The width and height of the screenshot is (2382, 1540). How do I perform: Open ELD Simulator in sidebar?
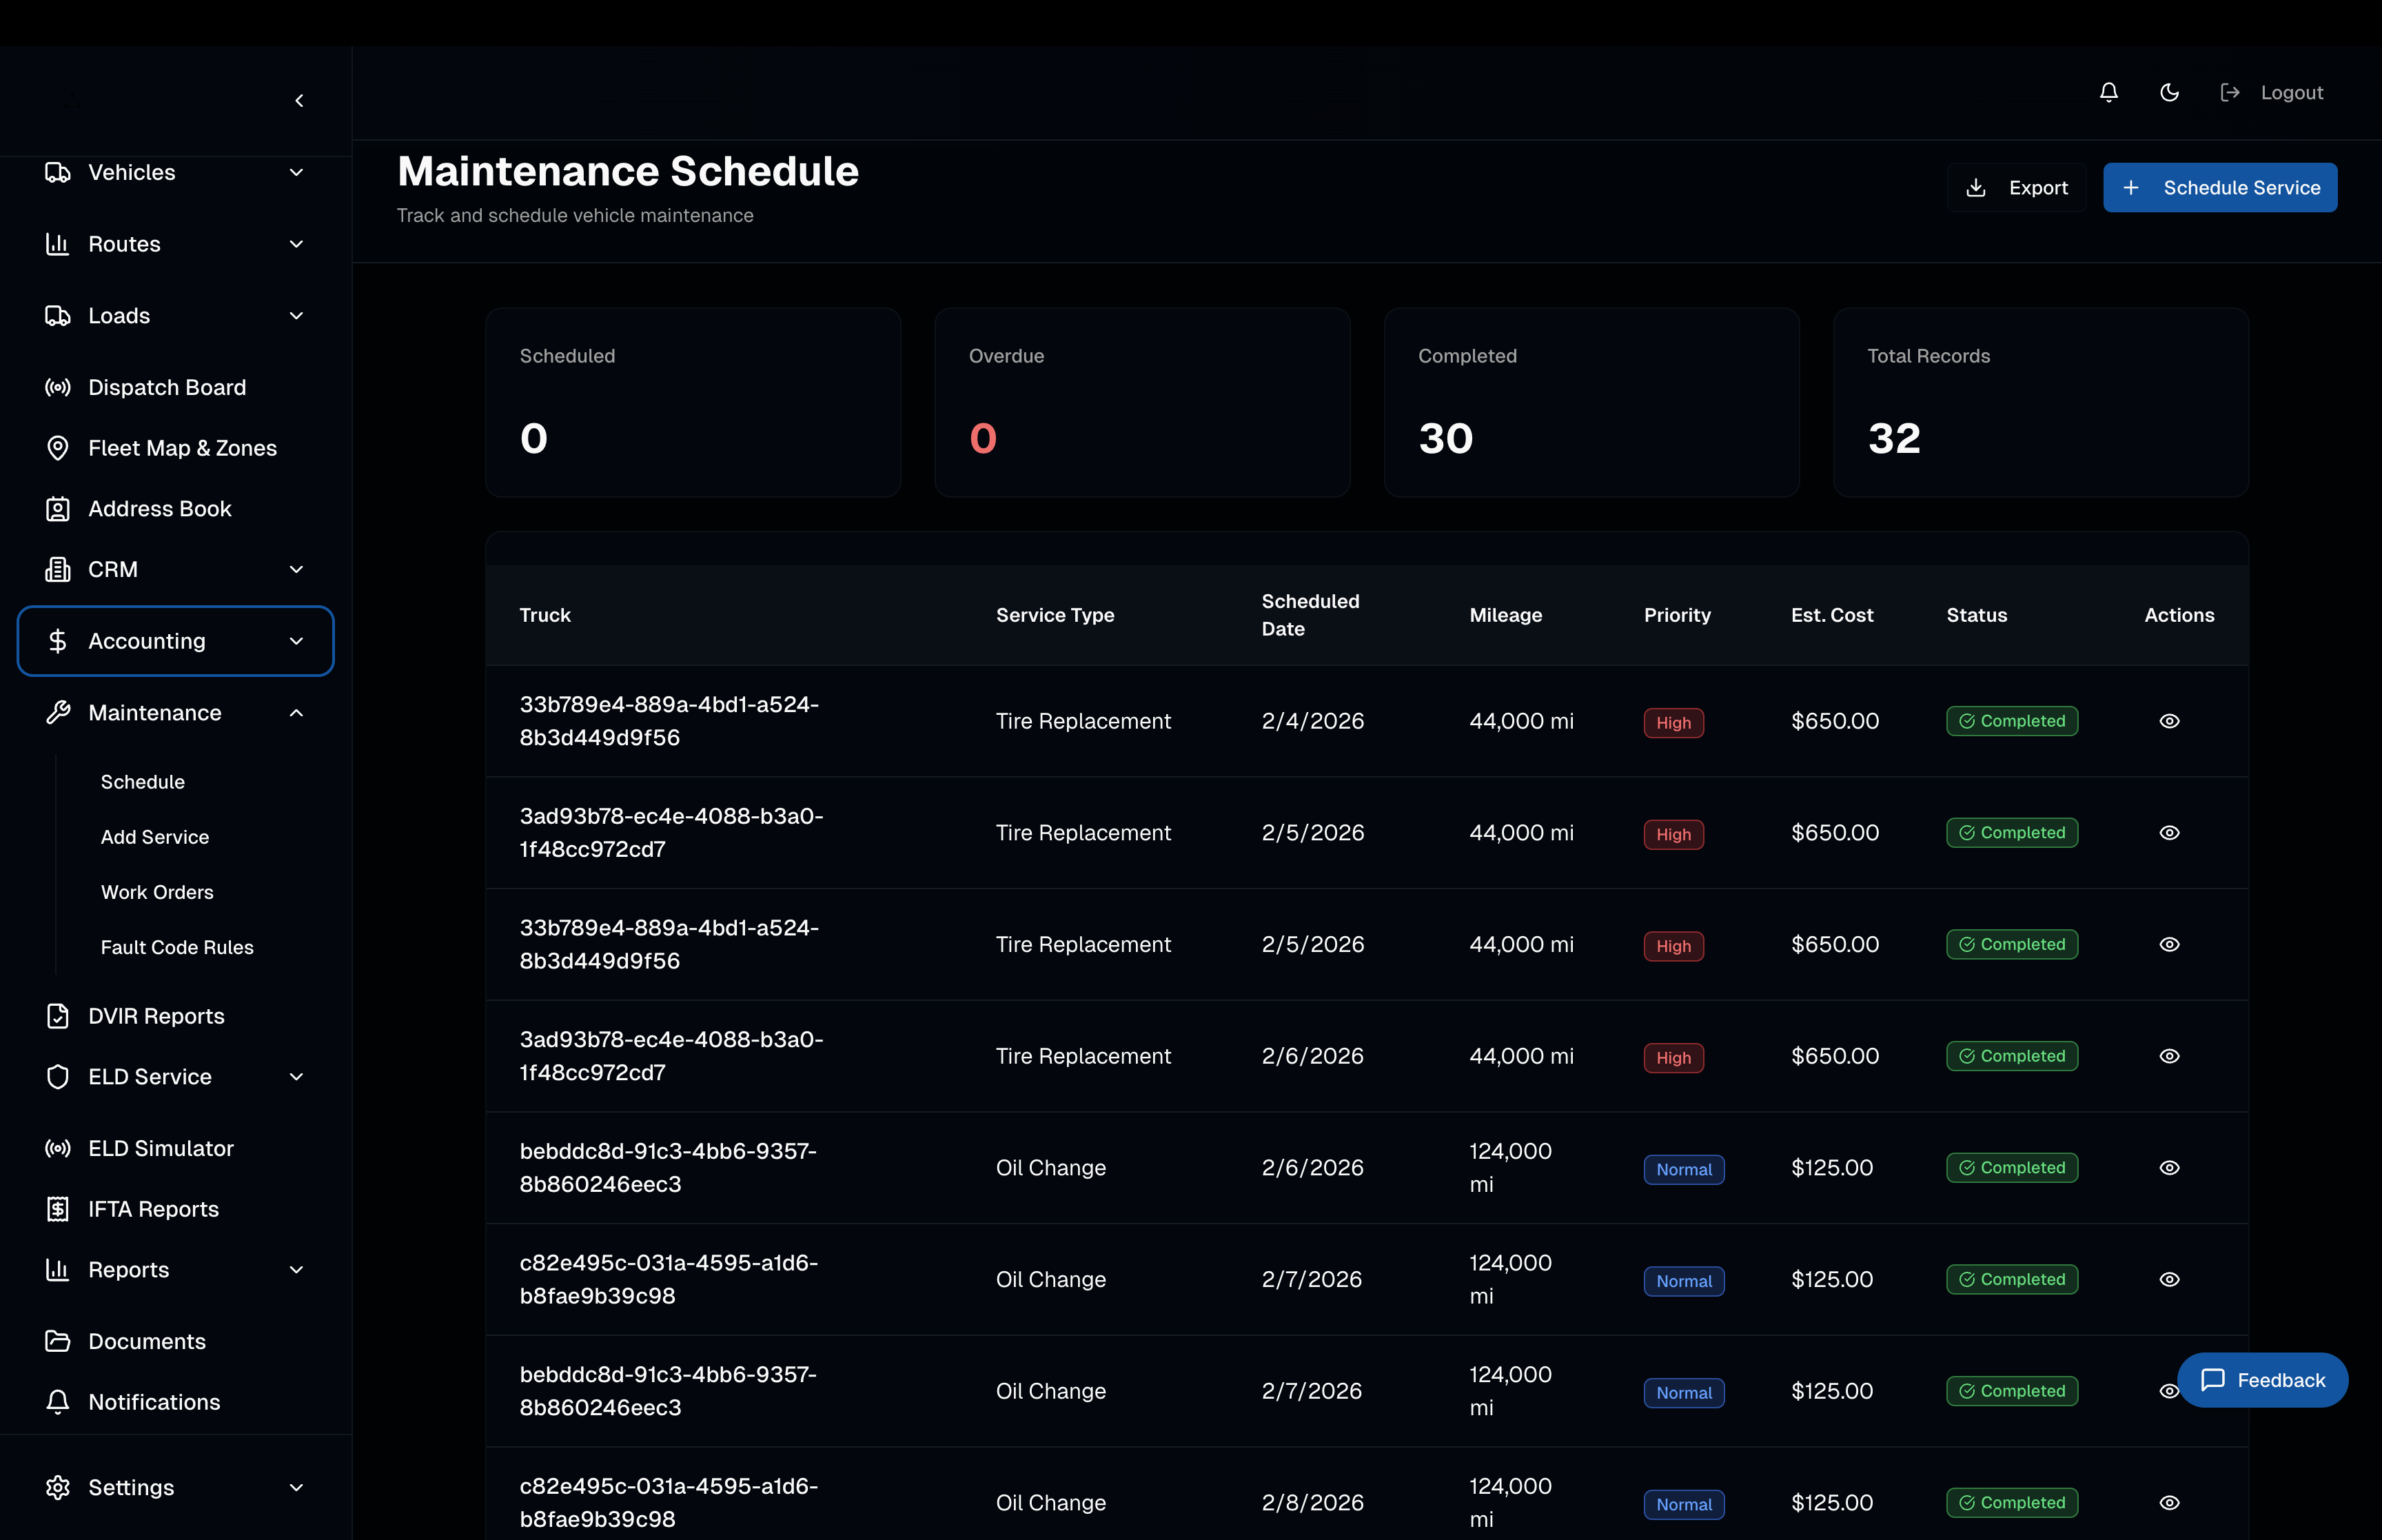click(160, 1148)
